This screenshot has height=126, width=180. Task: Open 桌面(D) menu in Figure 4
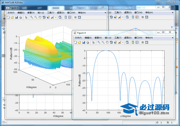[x=128, y=38]
